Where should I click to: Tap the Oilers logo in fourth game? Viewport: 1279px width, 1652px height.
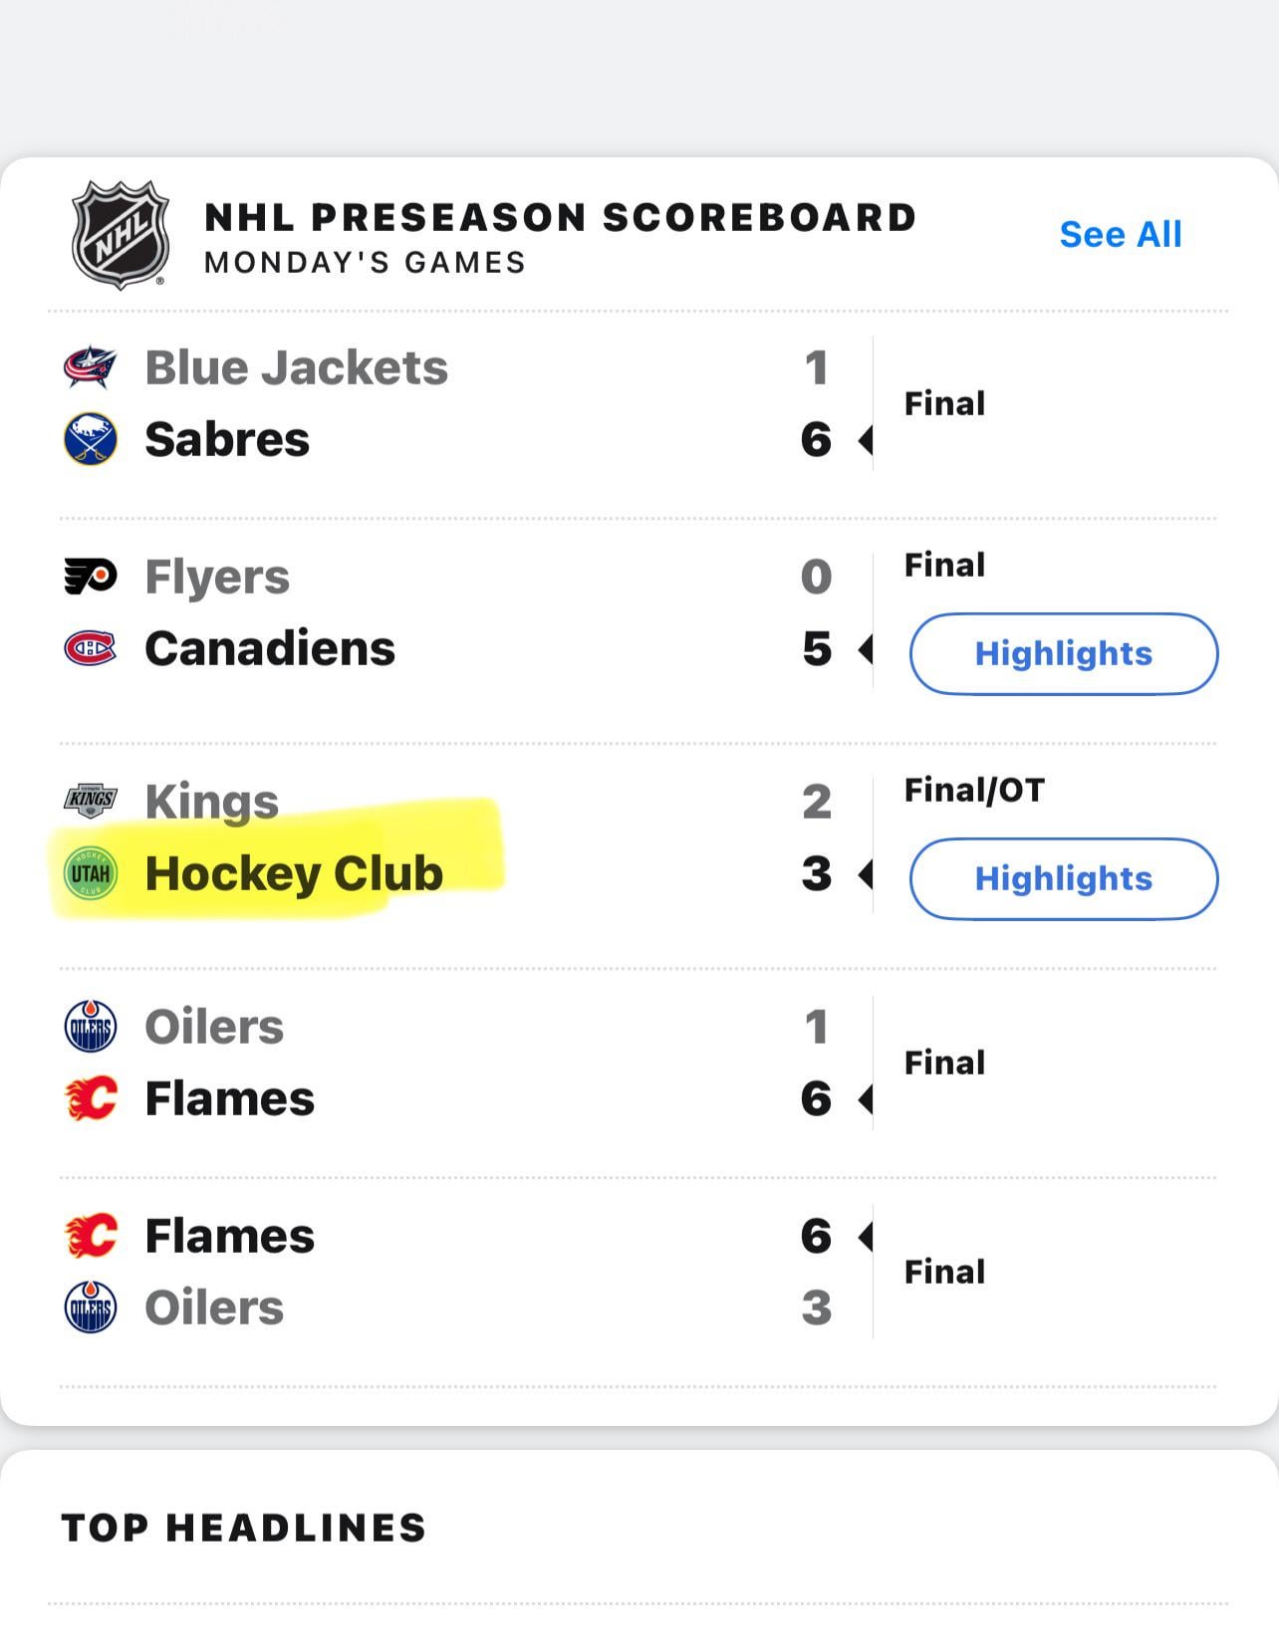tap(91, 1027)
